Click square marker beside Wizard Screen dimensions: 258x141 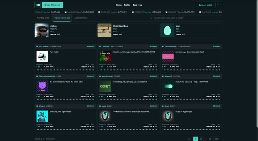[x=37, y=106]
